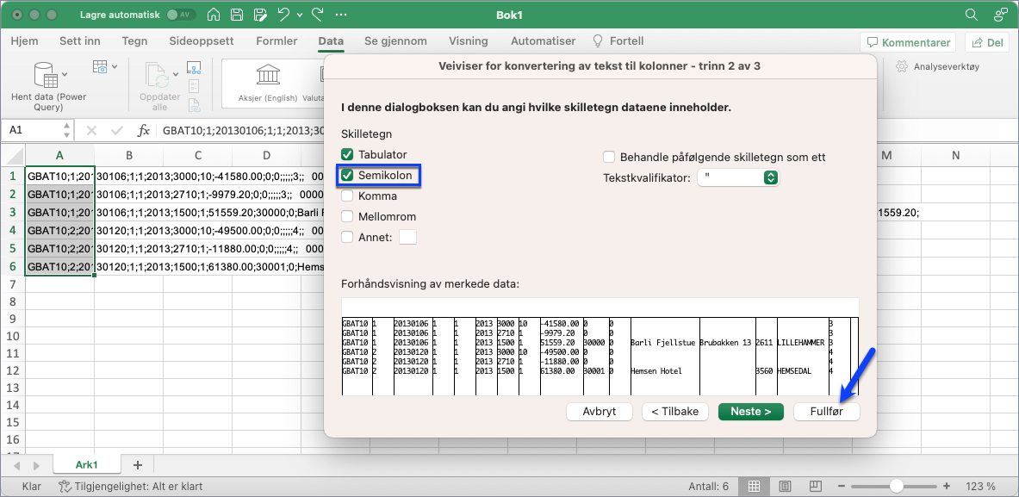Open the Tegn ribbon tab
1019x497 pixels.
coord(134,41)
